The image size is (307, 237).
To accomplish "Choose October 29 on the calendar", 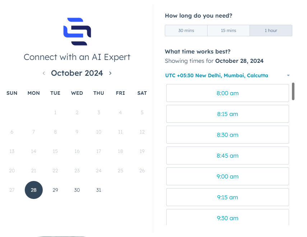I will pos(55,190).
